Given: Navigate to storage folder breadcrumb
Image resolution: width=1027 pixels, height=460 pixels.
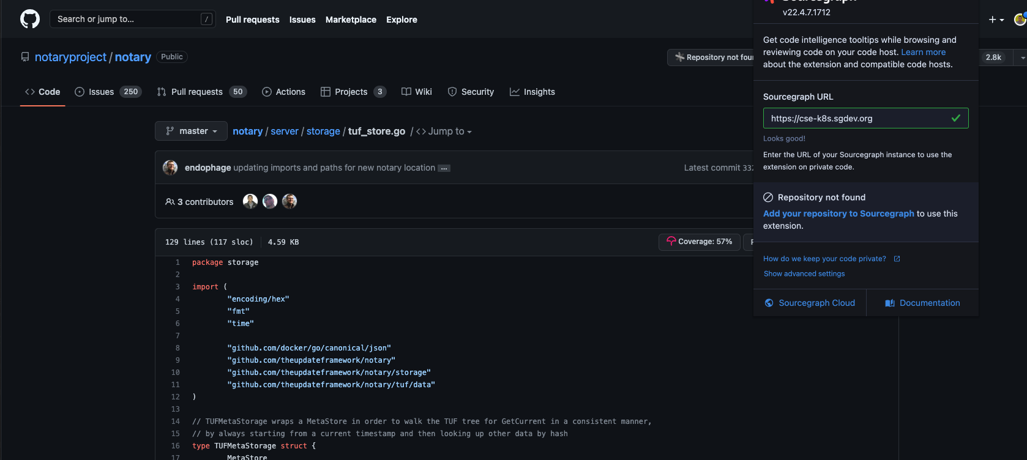Looking at the screenshot, I should click(x=323, y=132).
